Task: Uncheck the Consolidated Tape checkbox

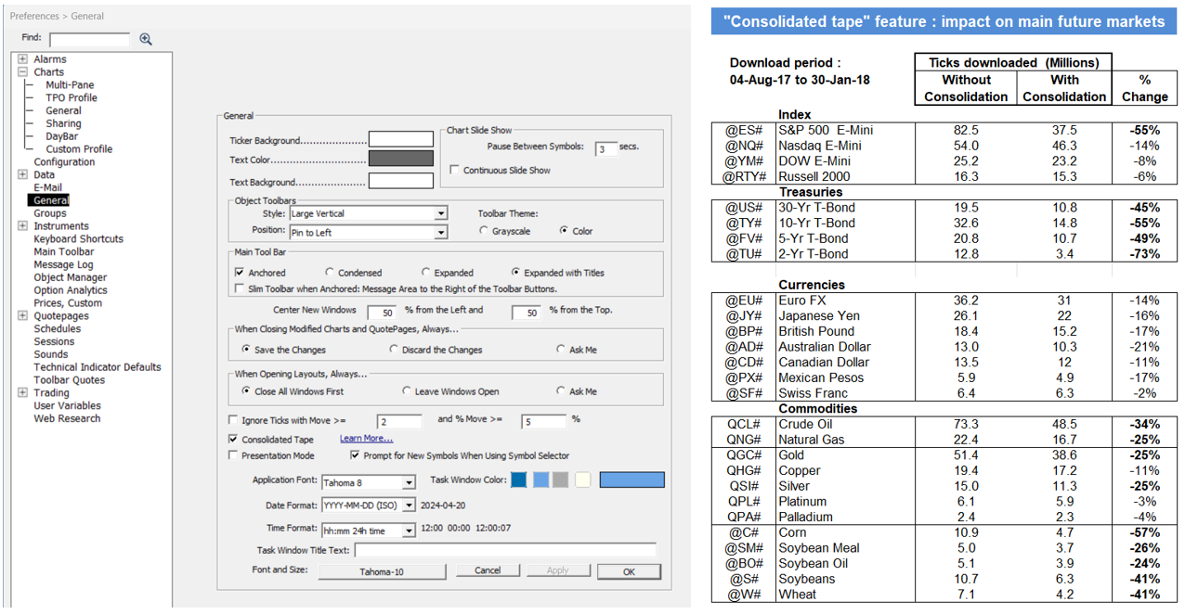Action: tap(233, 440)
